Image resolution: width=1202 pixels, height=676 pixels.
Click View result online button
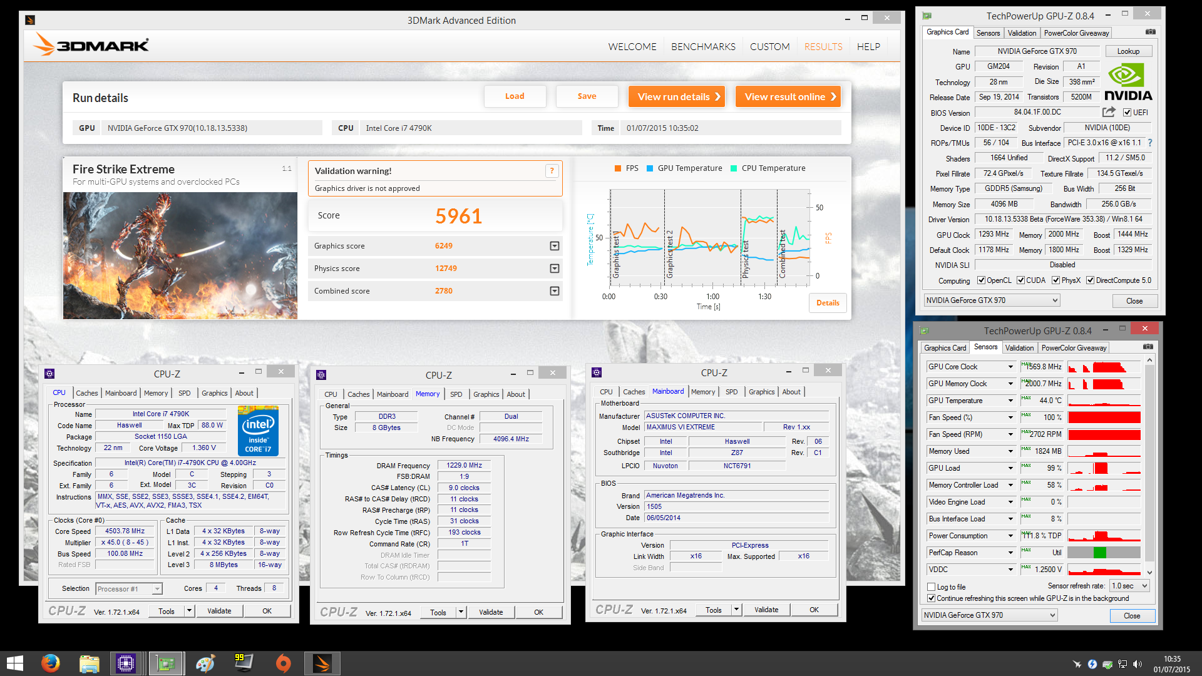(x=788, y=96)
